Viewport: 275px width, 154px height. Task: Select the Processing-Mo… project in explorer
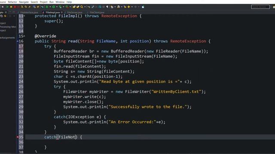tap(8, 27)
